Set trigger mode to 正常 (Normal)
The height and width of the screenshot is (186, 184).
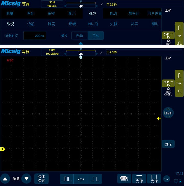(x=96, y=36)
